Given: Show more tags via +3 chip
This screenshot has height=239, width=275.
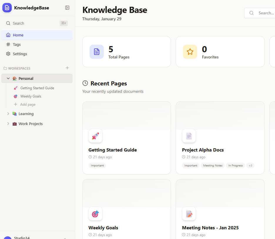Looking at the screenshot, I should (250, 165).
